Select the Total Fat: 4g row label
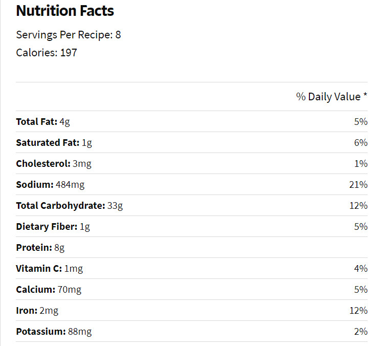381x346 pixels. coord(43,122)
